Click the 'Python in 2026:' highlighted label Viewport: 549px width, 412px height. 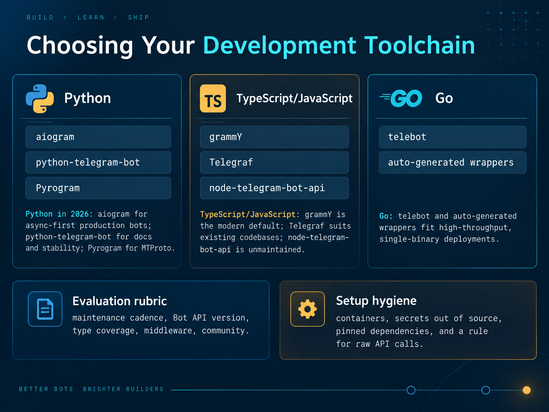coord(59,214)
